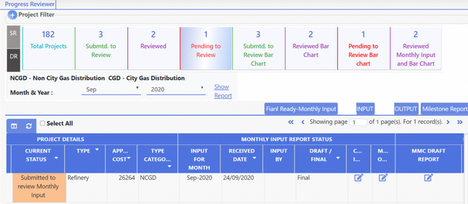
Task: Click the Show Report link
Action: pos(222,91)
